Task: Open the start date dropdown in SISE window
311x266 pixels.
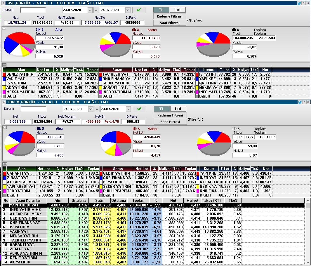Action: pos(90,10)
